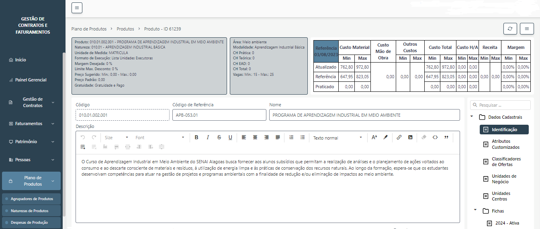Toggle the sidebar hamburger menu
Image resolution: width=540 pixels, height=229 pixels.
(x=77, y=8)
